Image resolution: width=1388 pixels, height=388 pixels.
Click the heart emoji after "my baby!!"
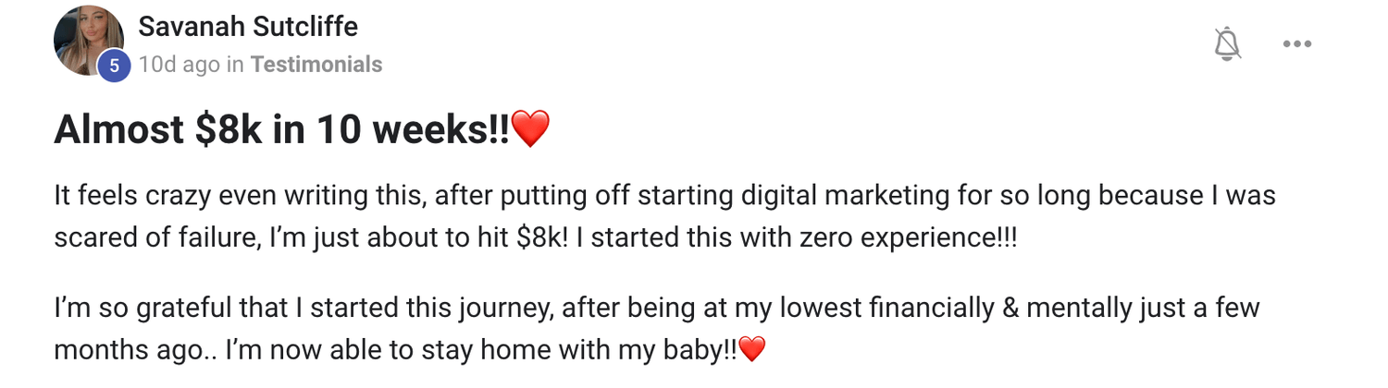click(x=753, y=350)
